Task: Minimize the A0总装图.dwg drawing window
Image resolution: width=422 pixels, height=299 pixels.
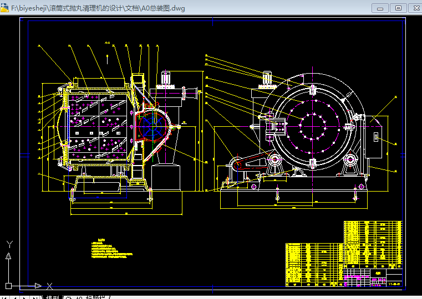Action: (380, 8)
